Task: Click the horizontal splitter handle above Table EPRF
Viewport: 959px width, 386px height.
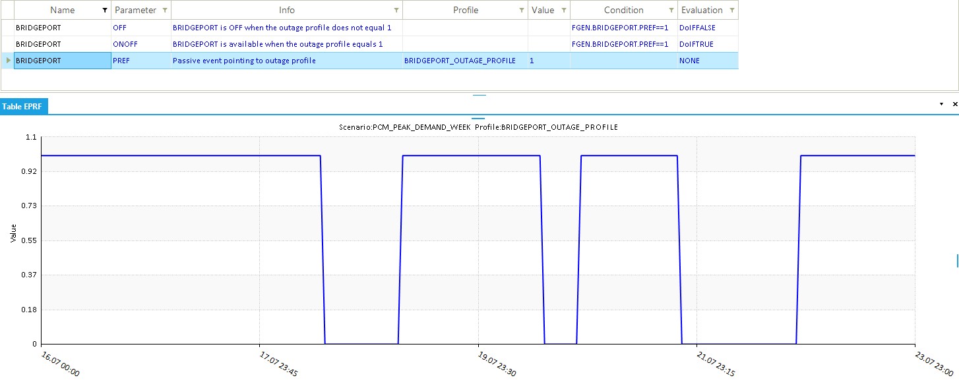Action: coord(479,96)
